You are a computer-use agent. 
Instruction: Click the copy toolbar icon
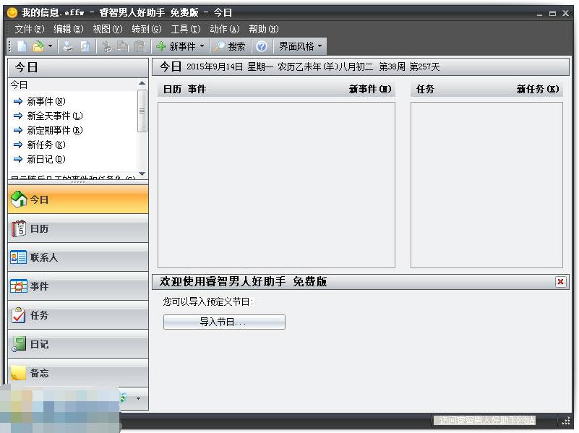(123, 46)
